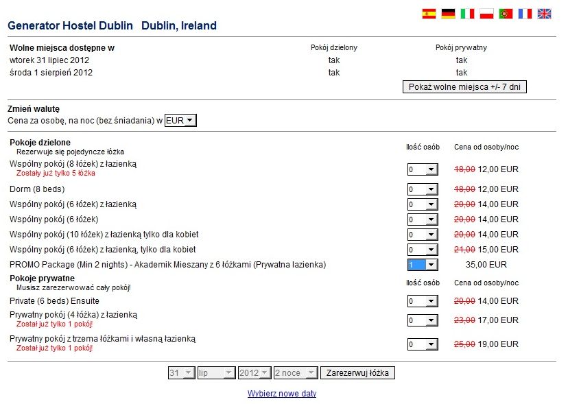Click the 'Rezerwuje się pojedyncze łóżka' note

point(70,152)
